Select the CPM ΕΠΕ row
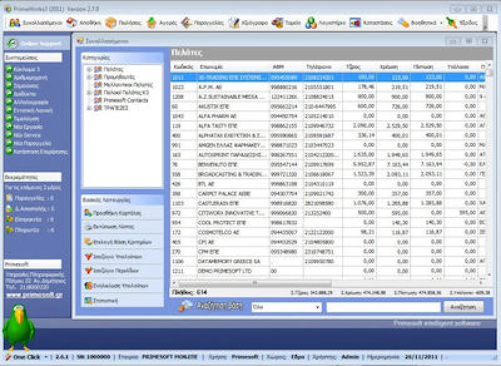 328,251
